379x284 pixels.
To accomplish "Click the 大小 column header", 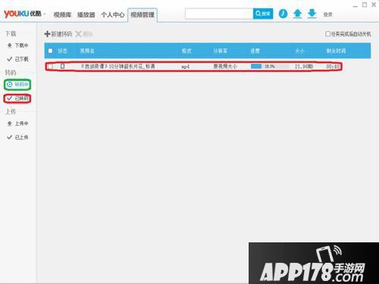I will point(299,51).
